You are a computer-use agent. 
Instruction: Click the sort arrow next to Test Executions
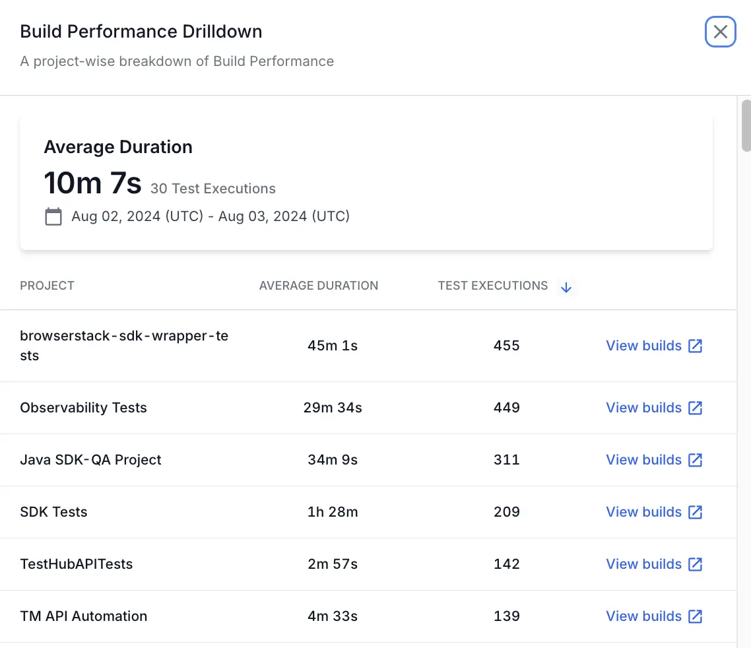tap(566, 288)
